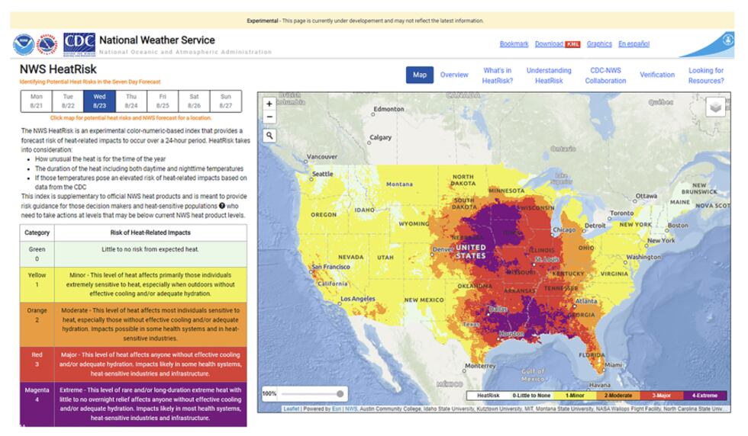
Task: Click 'Risk of Heat-Related Impacts' table header
Action: tap(150, 232)
